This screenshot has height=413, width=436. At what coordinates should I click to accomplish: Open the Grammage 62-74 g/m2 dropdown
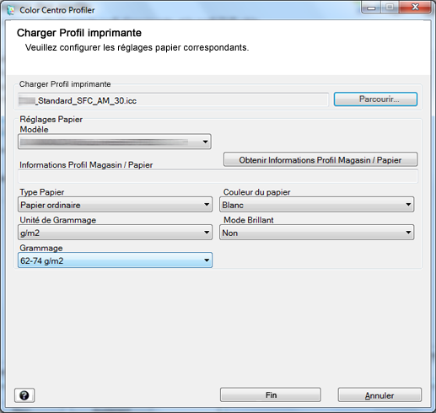(x=115, y=260)
